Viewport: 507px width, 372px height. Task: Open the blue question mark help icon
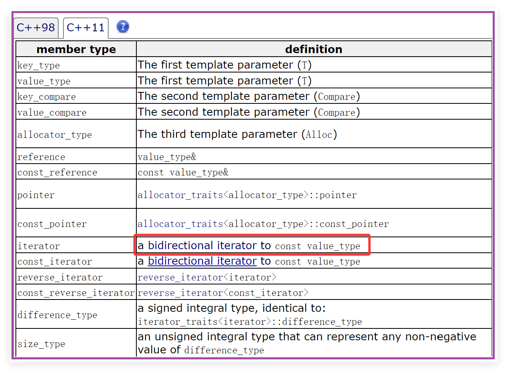click(x=123, y=27)
